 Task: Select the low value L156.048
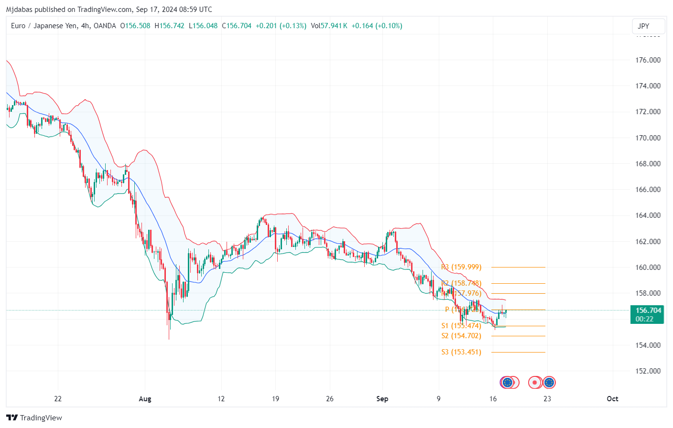click(x=203, y=26)
